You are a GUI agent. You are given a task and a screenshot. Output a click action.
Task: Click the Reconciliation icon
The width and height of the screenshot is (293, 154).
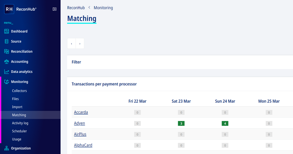point(7,51)
